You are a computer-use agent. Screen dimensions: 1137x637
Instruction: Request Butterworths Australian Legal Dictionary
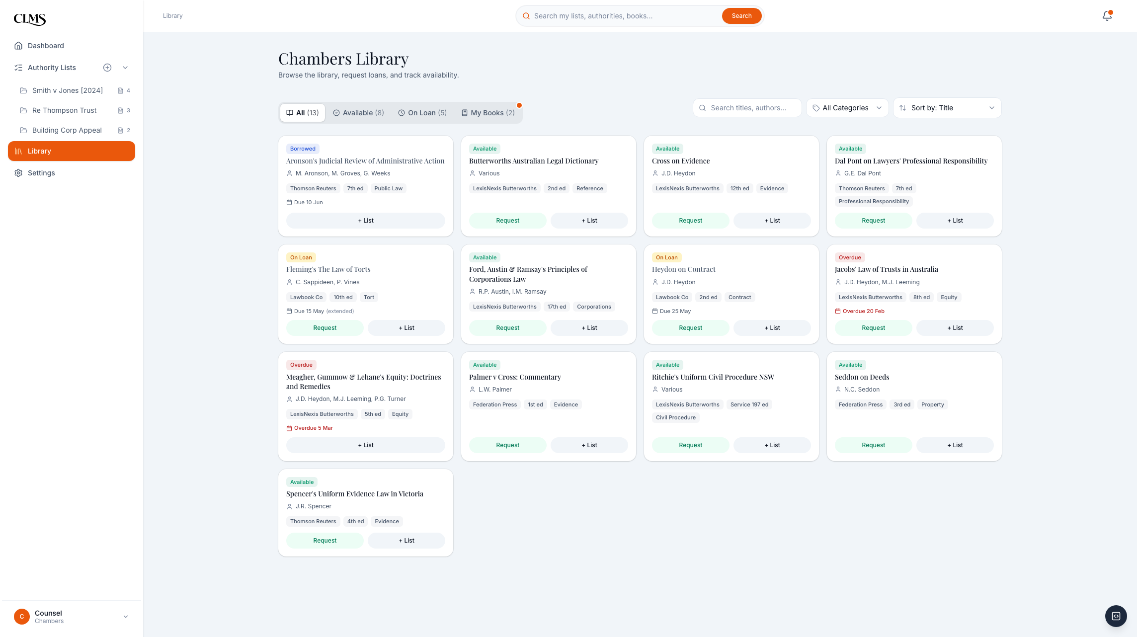(x=508, y=221)
